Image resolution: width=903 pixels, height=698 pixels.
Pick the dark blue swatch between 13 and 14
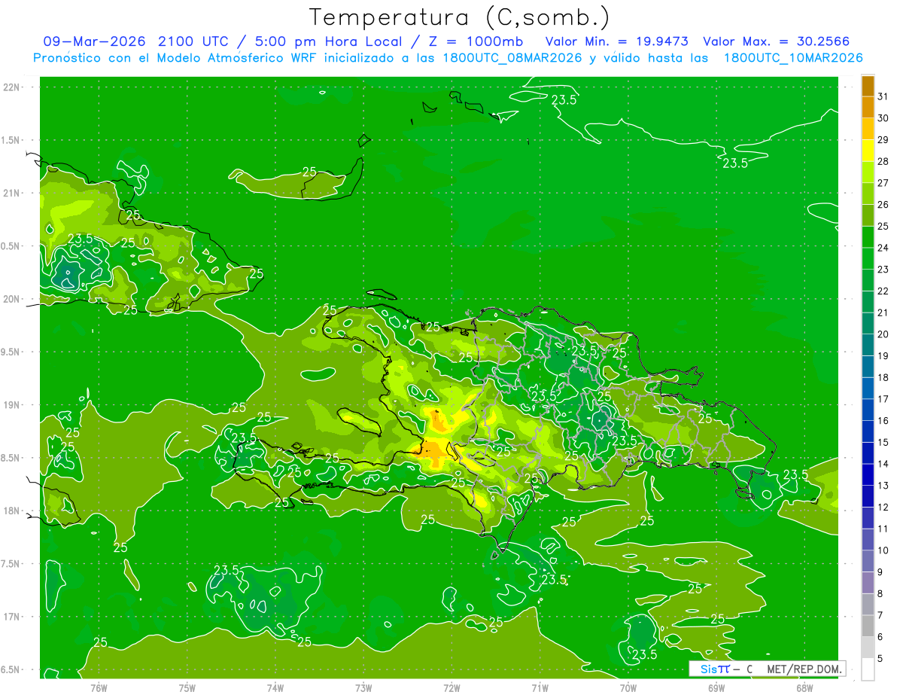pos(868,474)
